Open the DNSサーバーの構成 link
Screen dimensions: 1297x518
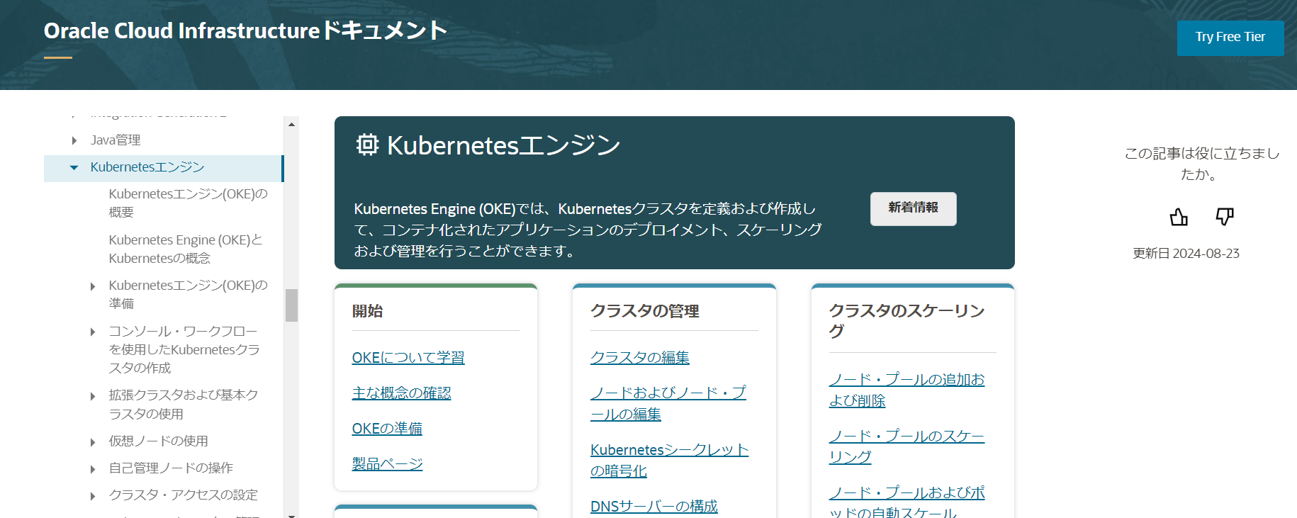tap(654, 506)
